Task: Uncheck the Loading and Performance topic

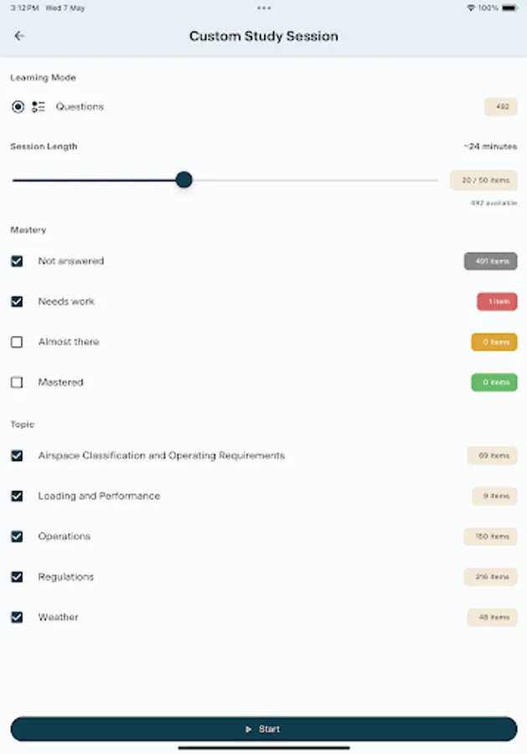Action: click(17, 496)
